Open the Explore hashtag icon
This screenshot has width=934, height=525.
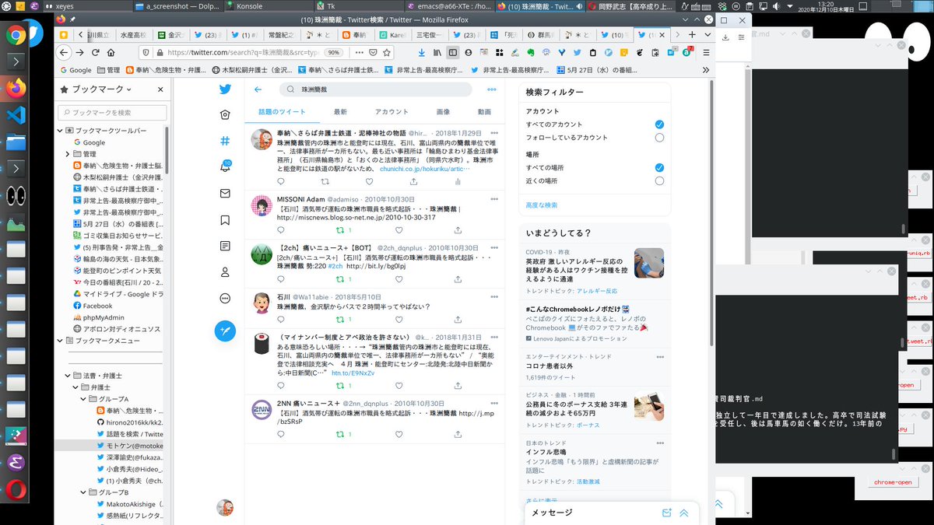point(225,141)
